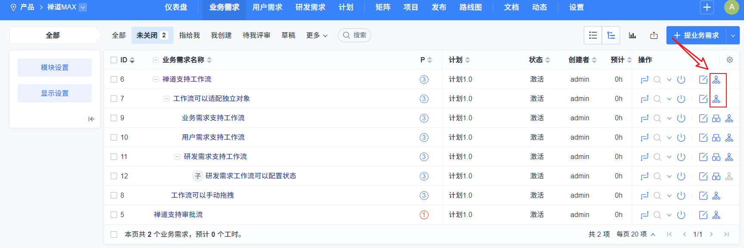Select the 指给我 filter tab
This screenshot has height=248, width=744.
coord(189,35)
